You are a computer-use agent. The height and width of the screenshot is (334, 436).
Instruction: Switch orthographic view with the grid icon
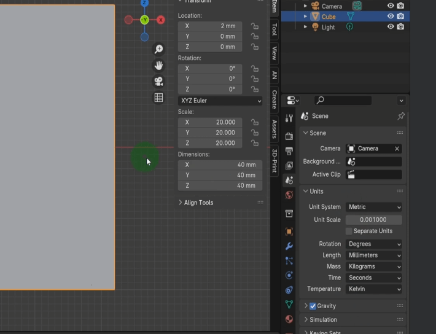click(x=158, y=98)
